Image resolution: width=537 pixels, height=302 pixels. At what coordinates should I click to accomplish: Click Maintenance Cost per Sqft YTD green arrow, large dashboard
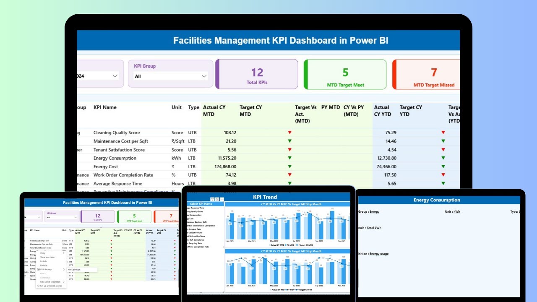[x=443, y=141]
